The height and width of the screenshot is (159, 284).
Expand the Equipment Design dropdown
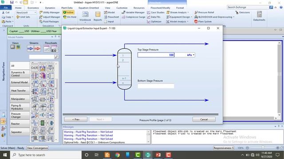pyautogui.click(x=191, y=17)
